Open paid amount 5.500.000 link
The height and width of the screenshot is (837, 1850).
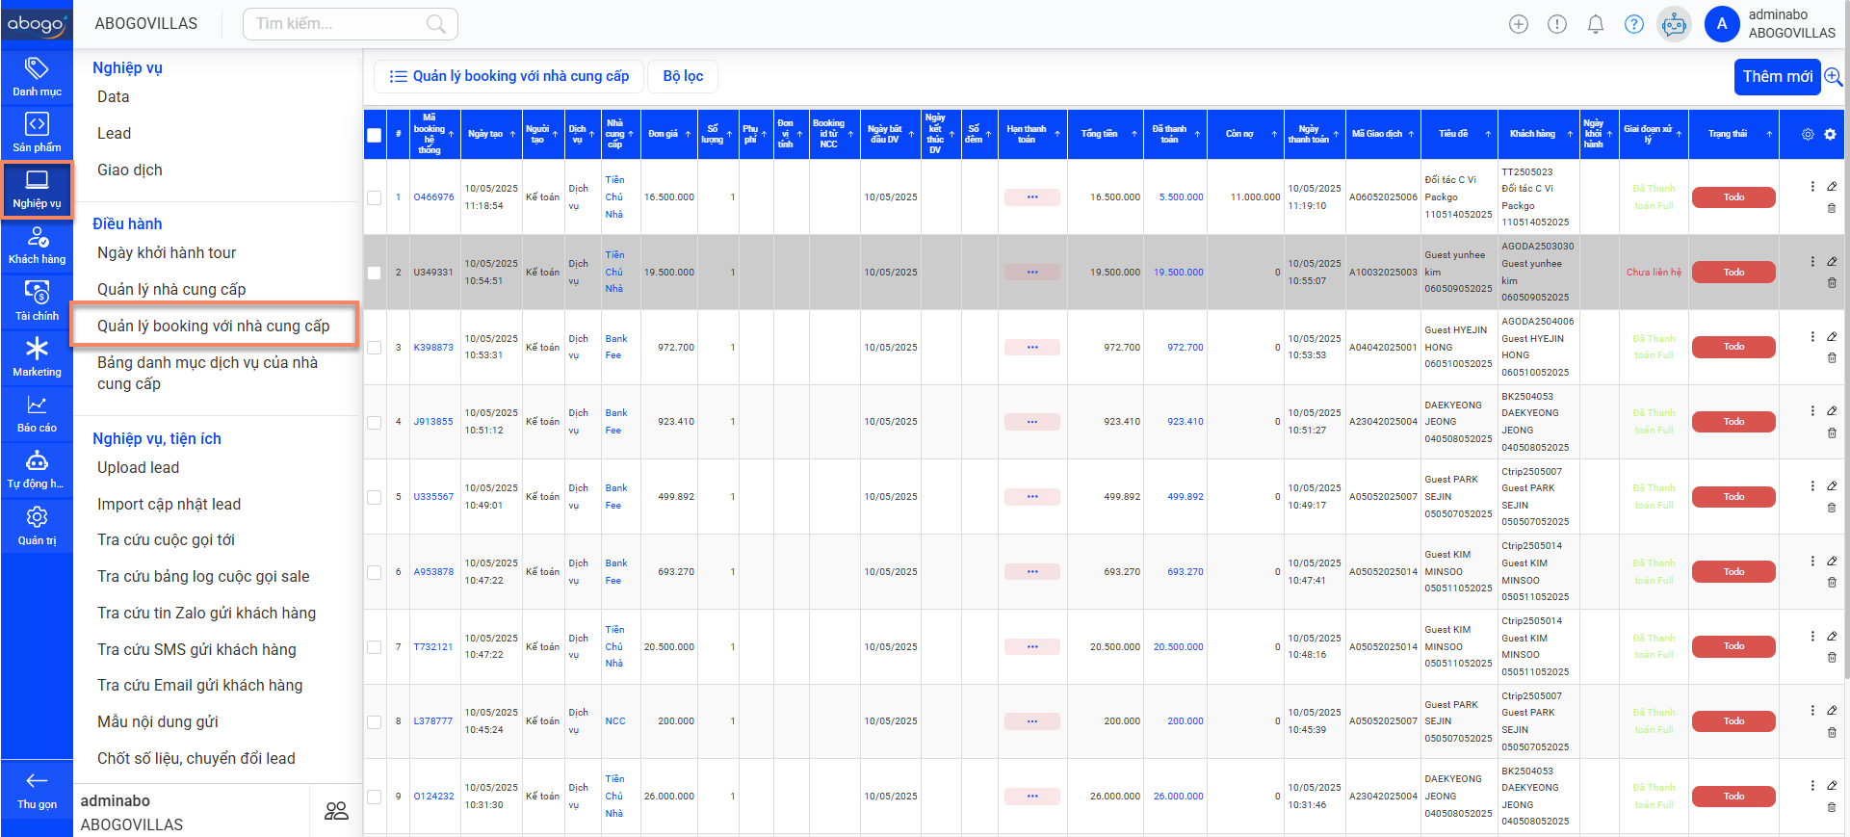[x=1181, y=197]
